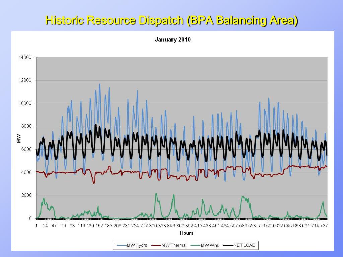The height and width of the screenshot is (257, 343).
Task: Click hour label '162' on x-axis
Action: (99, 226)
